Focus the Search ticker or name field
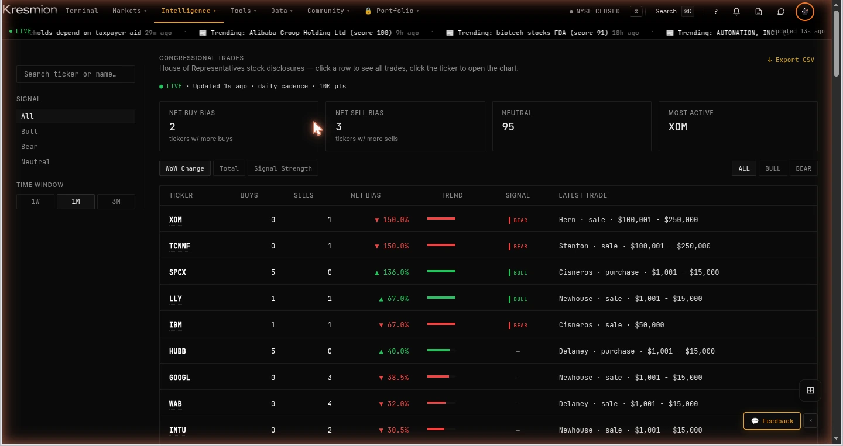The width and height of the screenshot is (843, 446). [x=76, y=74]
